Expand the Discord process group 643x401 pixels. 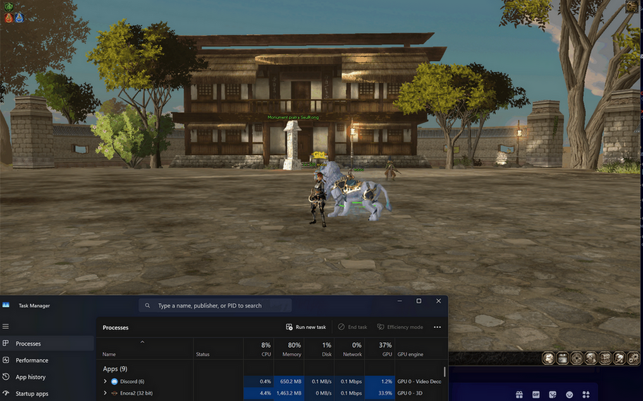coord(106,381)
